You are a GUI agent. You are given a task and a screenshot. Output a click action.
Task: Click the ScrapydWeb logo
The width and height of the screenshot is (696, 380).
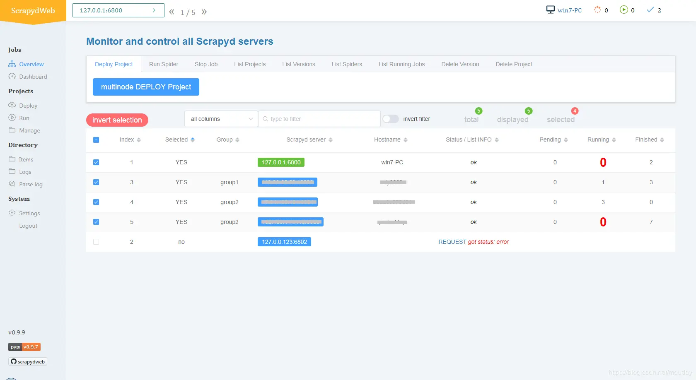click(x=33, y=11)
